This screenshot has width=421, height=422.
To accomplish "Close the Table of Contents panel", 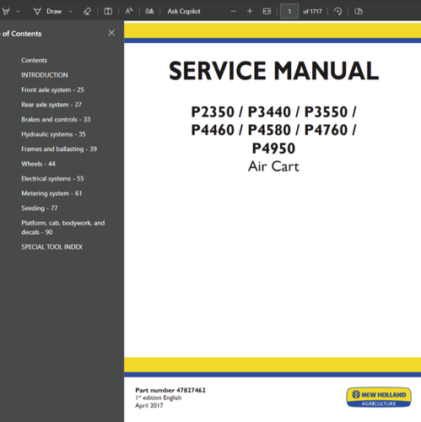I will [x=111, y=33].
